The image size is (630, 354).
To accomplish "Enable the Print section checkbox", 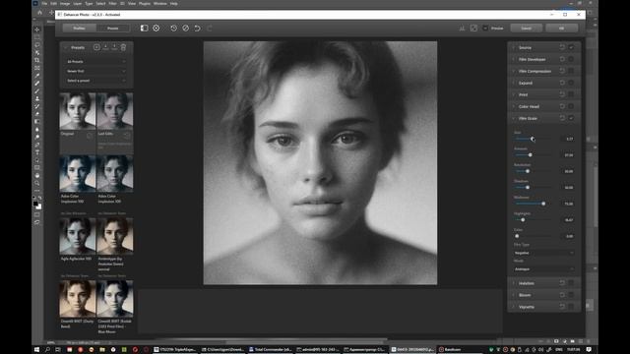I will [x=571, y=94].
